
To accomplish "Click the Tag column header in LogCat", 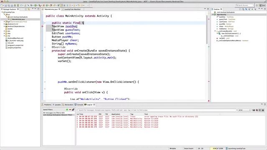I will (x=132, y=114).
